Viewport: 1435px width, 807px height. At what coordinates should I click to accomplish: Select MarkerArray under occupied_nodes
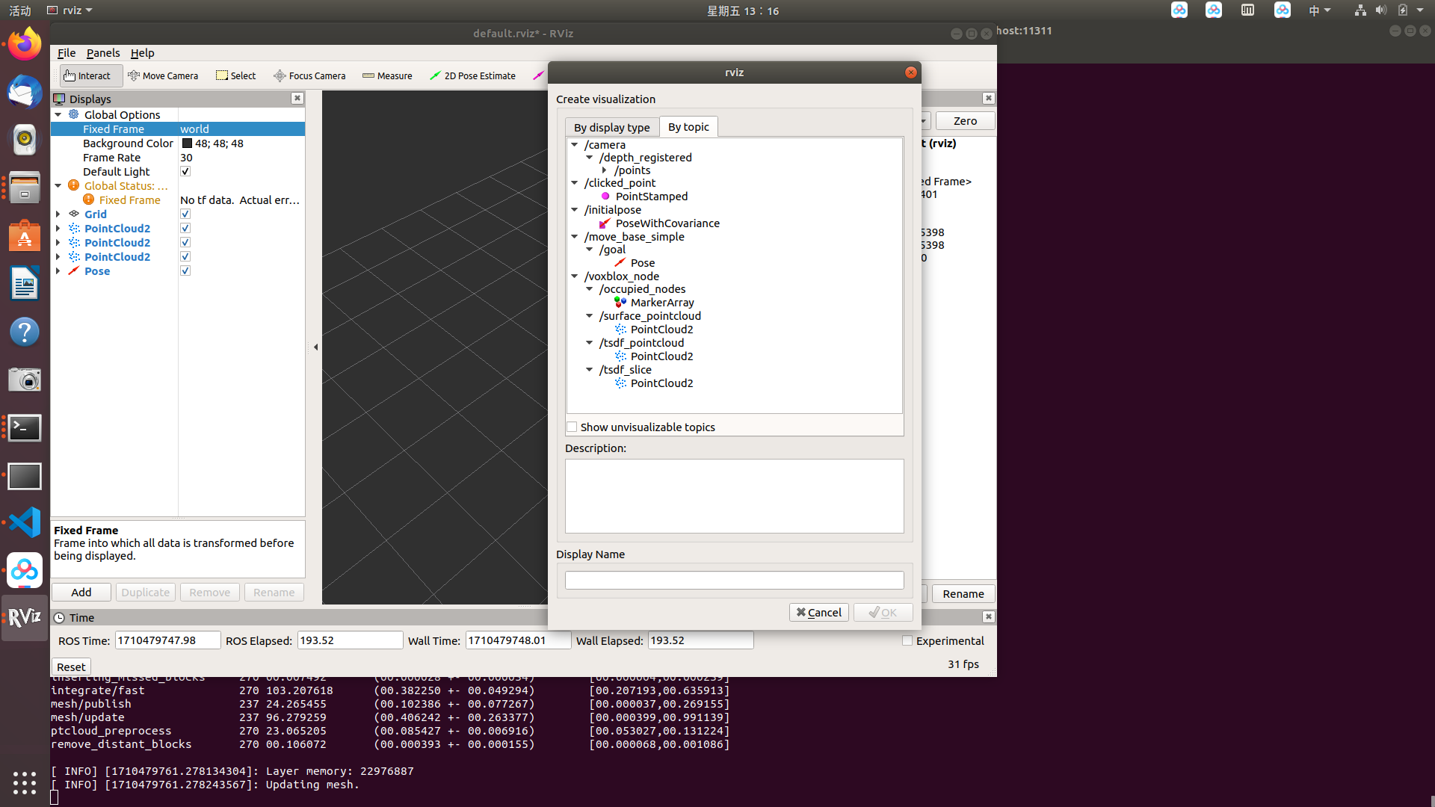(x=661, y=303)
